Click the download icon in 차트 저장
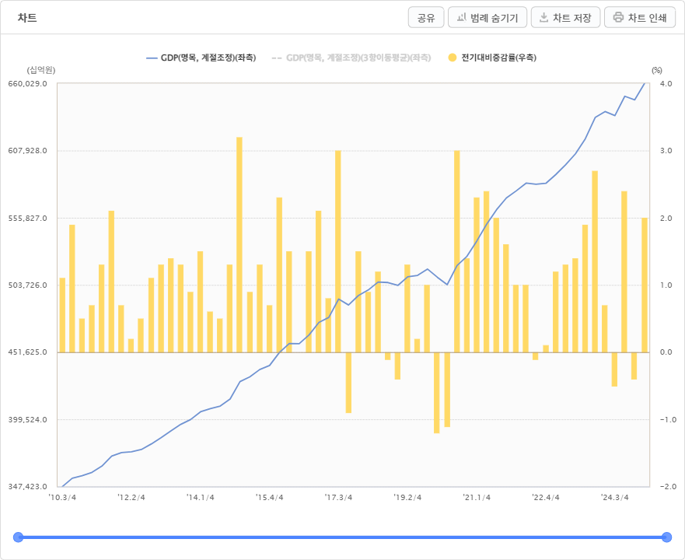The height and width of the screenshot is (560, 685). point(543,17)
